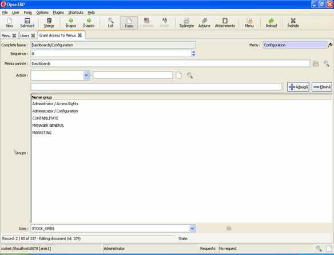Select the Form view toolbar button
Screen dimensions: 334x255
tap(129, 23)
